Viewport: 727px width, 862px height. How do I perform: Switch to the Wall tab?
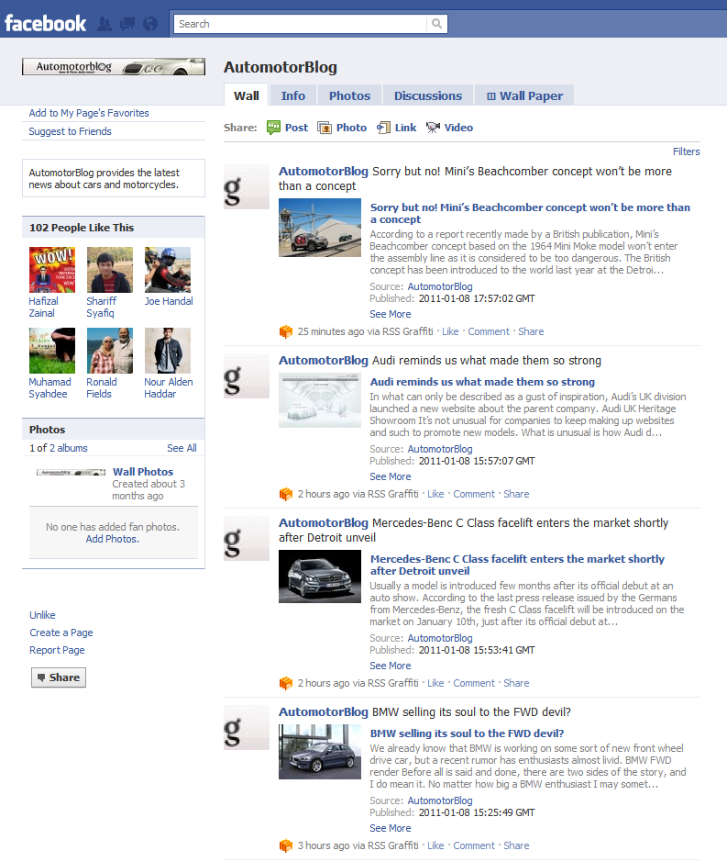tap(246, 95)
